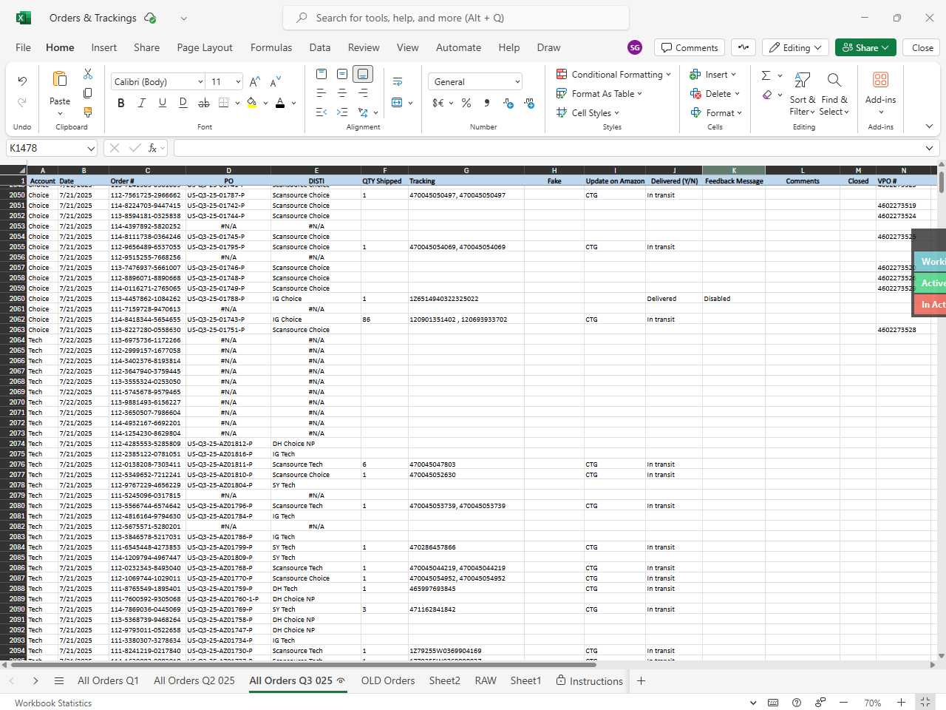
Task: Copy selection with the Copy icon
Action: tap(88, 93)
